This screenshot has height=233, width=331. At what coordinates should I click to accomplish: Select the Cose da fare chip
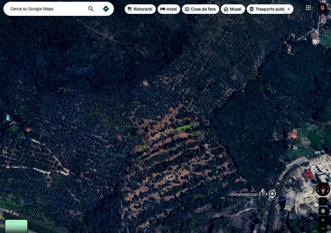pyautogui.click(x=200, y=9)
